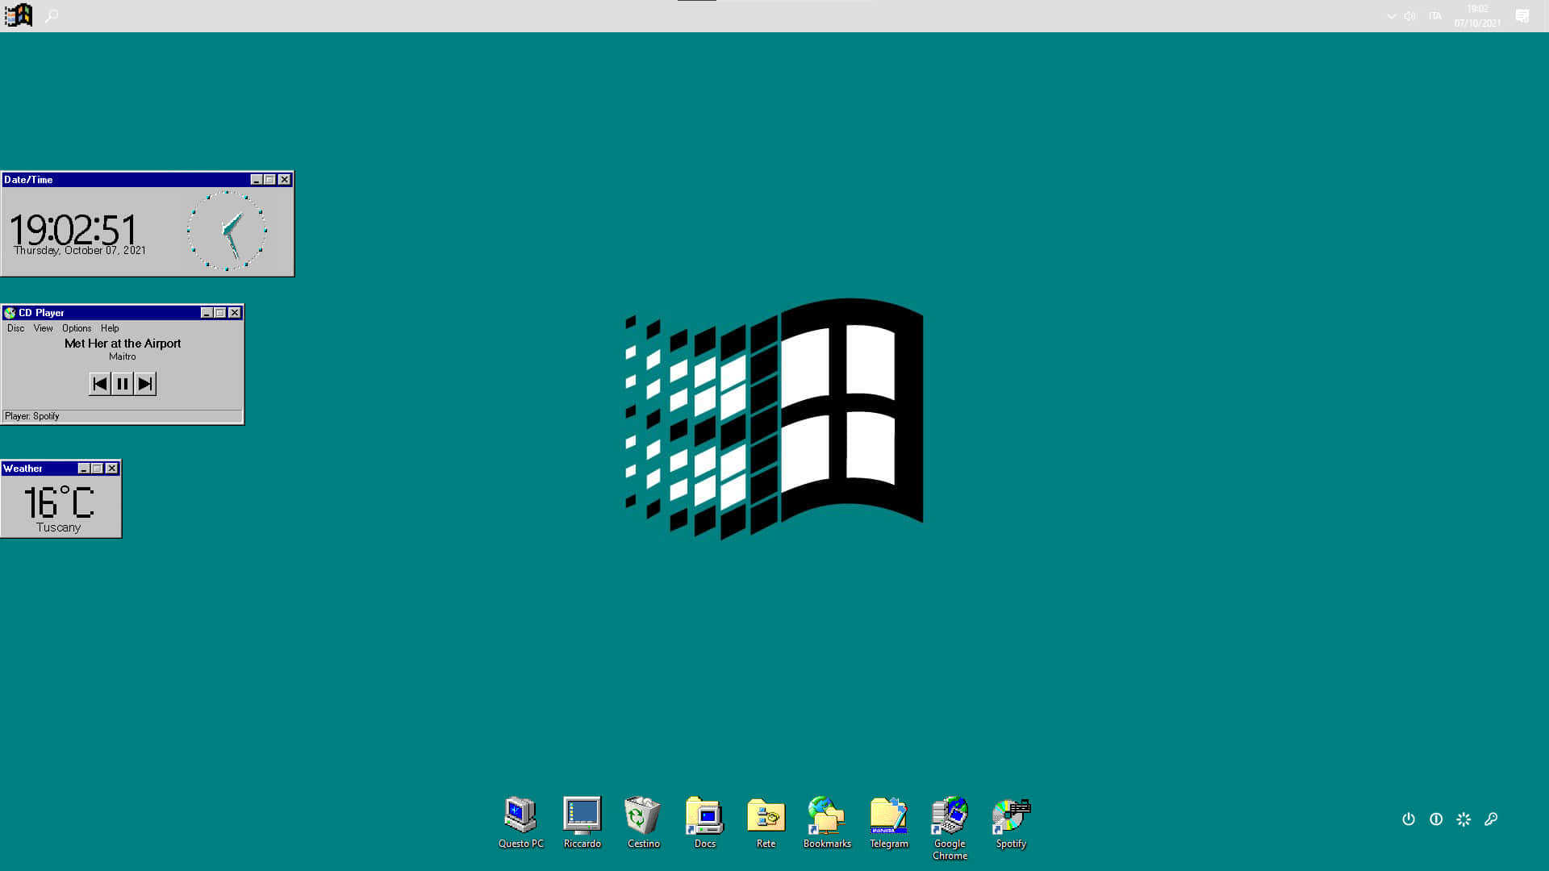1549x871 pixels.
Task: Click the artist name Maitro
Action: [x=123, y=356]
